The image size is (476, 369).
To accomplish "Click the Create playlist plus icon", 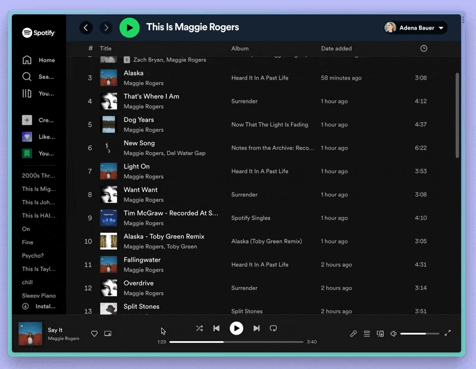I will coord(27,120).
